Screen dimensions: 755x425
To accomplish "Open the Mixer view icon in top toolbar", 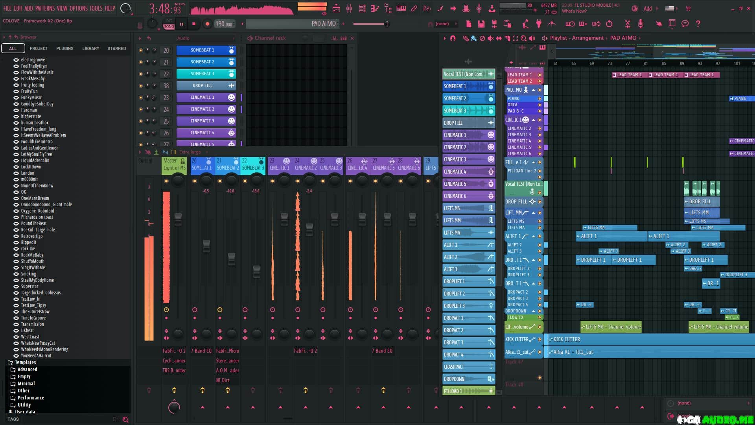I will pyautogui.click(x=349, y=8).
